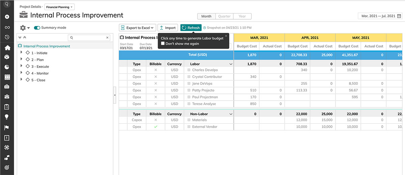
Task: Check 'Don't show me again' box
Action: (x=163, y=44)
